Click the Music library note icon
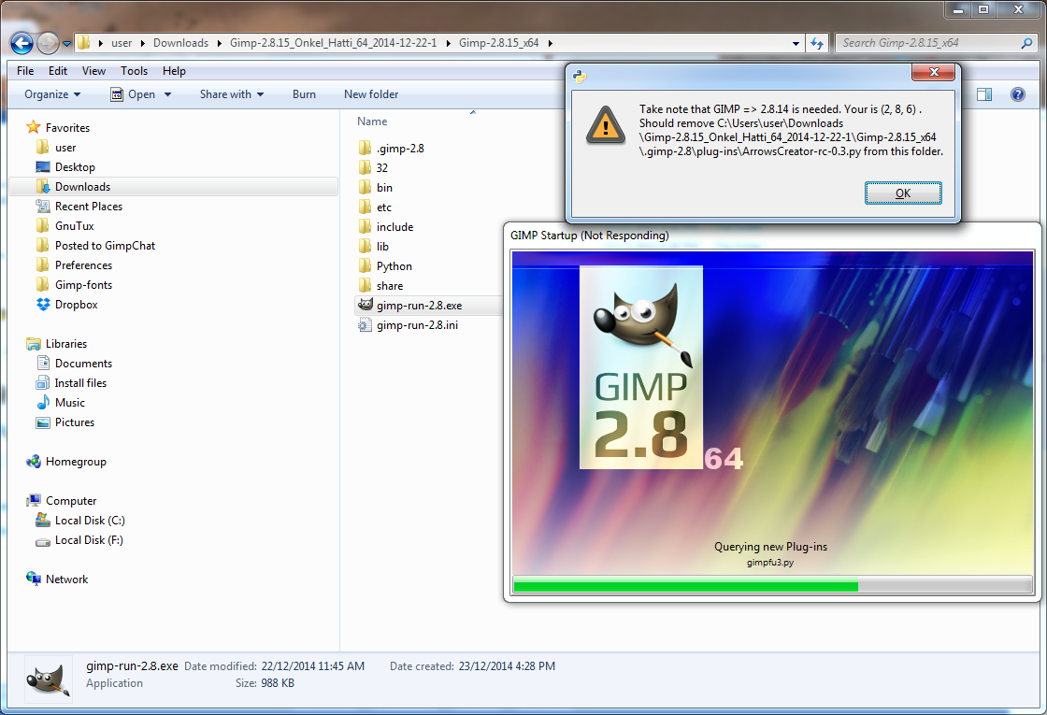This screenshot has width=1047, height=715. [43, 402]
